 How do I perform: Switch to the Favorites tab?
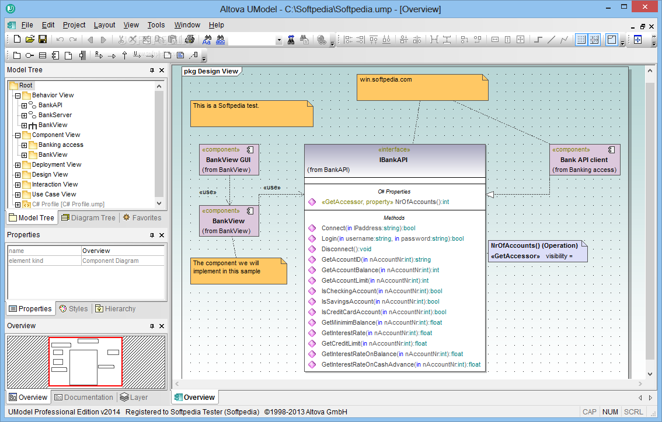pos(142,217)
